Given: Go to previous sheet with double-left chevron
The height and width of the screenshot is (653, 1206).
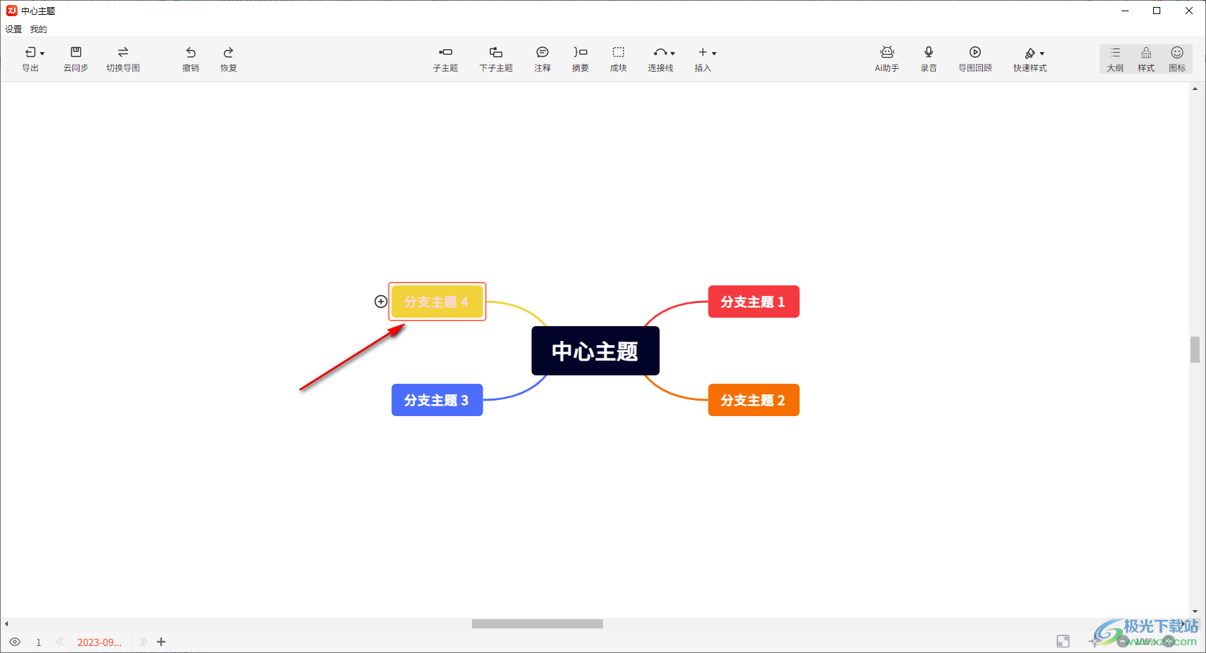Looking at the screenshot, I should (x=60, y=642).
